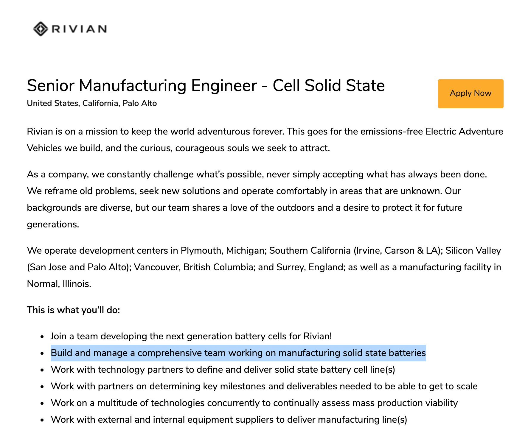This screenshot has width=528, height=437.
Task: Click the paragraph about keeping the world adventurous
Action: (265, 140)
